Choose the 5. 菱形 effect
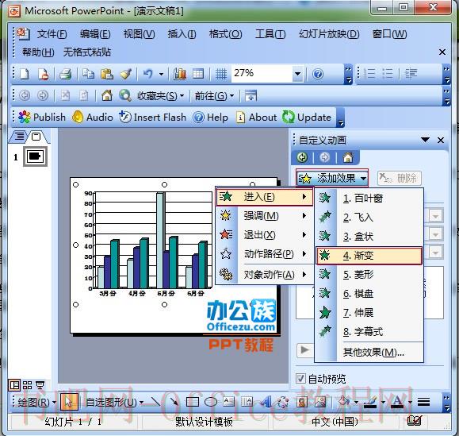The width and height of the screenshot is (459, 436). point(369,275)
